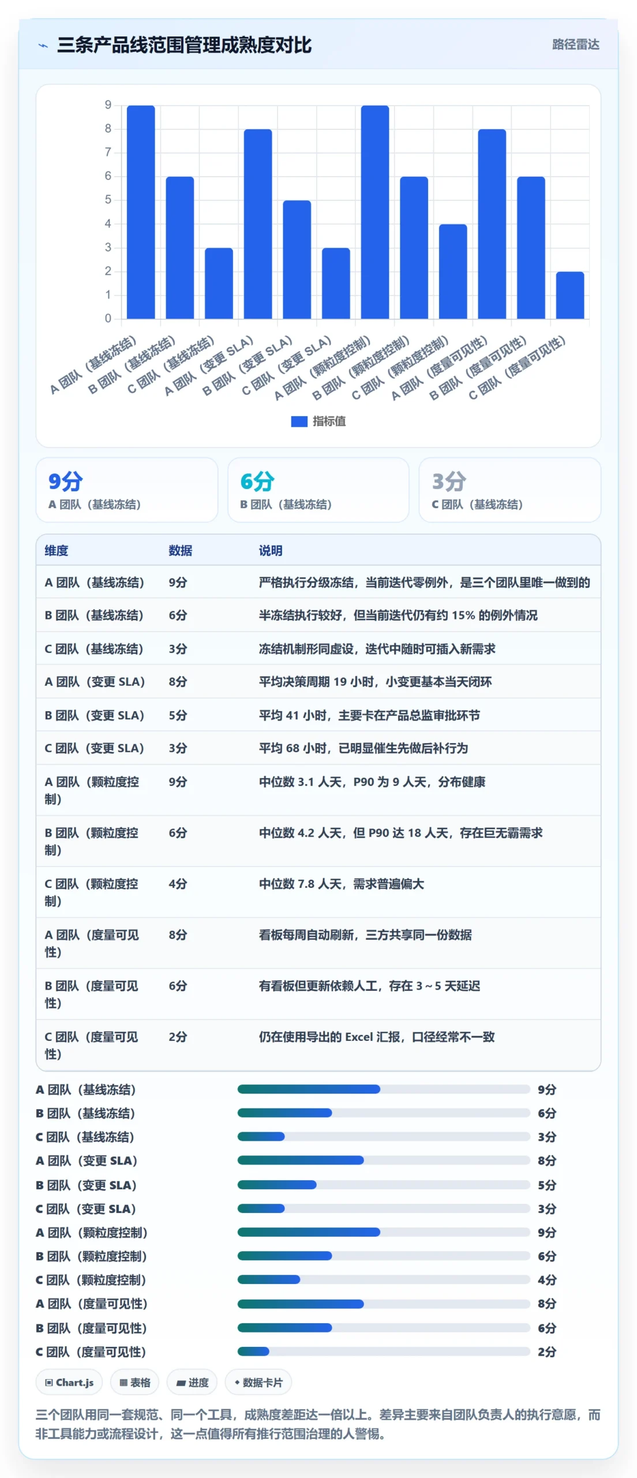
Task: Click the Chart.js tag
Action: pyautogui.click(x=69, y=1382)
